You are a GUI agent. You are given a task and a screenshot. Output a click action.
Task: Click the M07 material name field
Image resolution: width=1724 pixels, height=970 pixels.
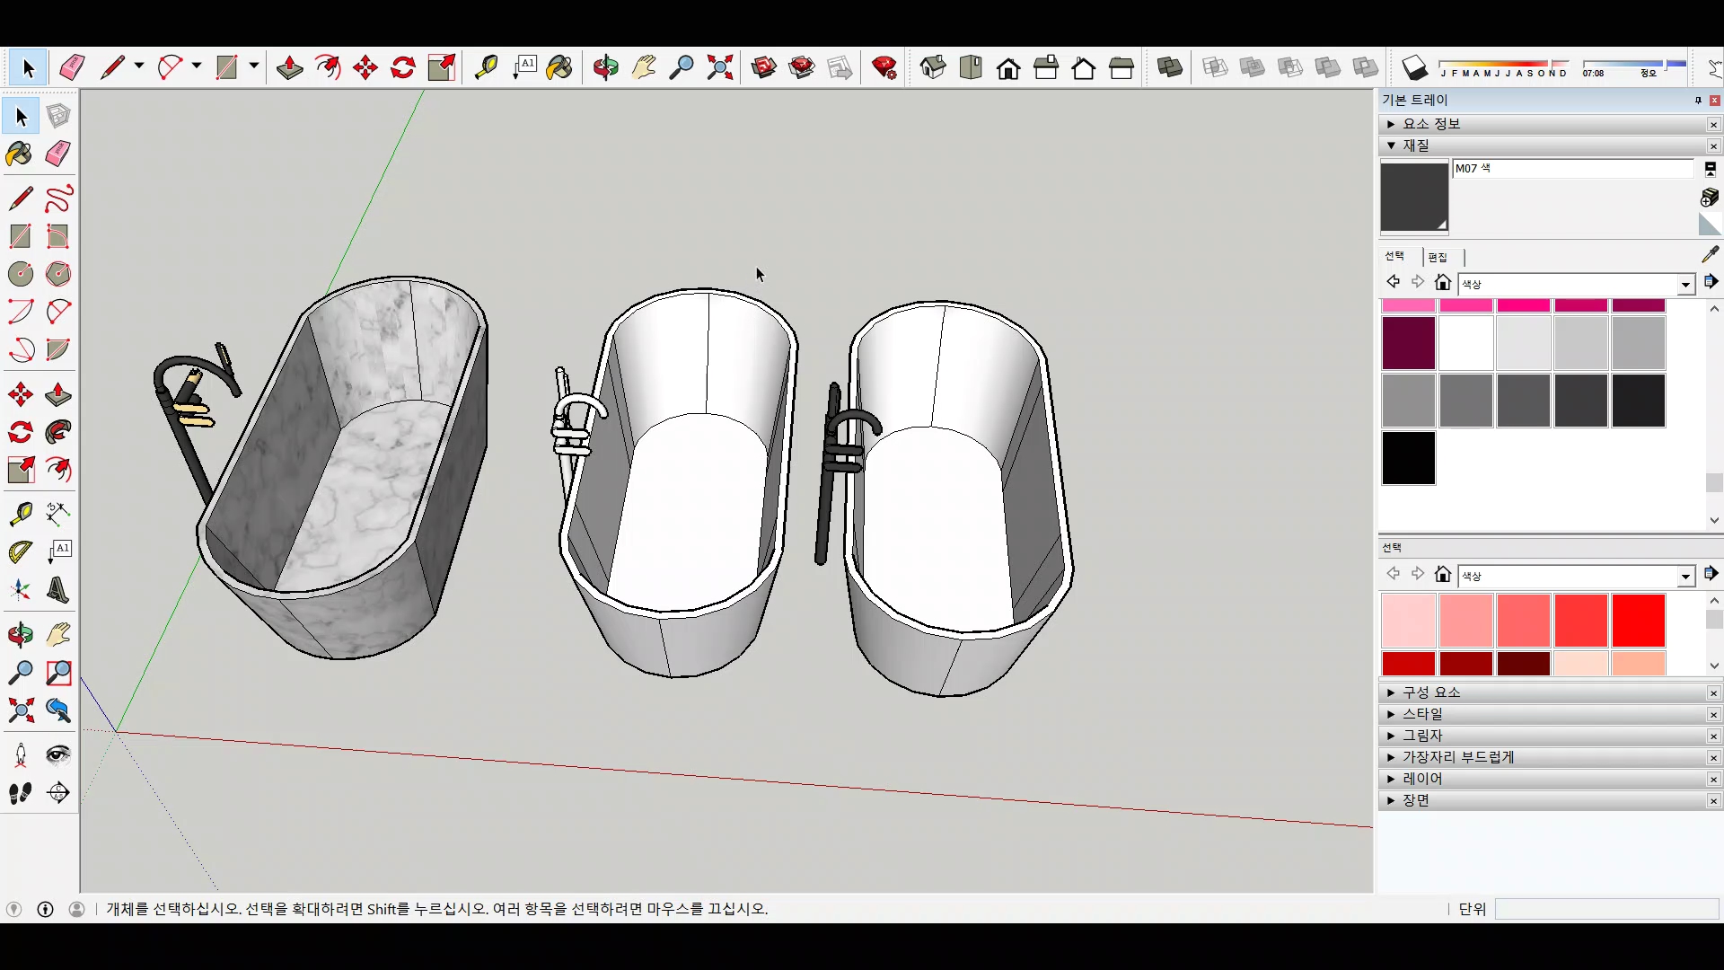point(1571,168)
